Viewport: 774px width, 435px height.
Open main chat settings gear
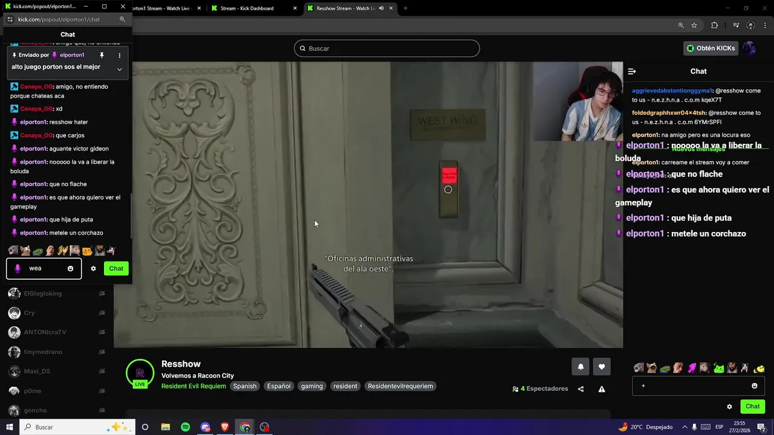pos(729,407)
